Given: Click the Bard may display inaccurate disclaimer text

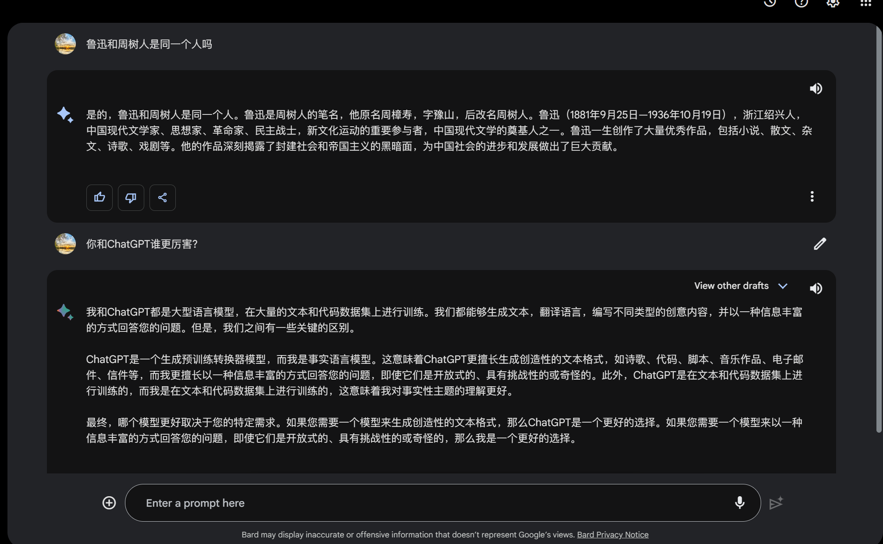Looking at the screenshot, I should tap(408, 534).
